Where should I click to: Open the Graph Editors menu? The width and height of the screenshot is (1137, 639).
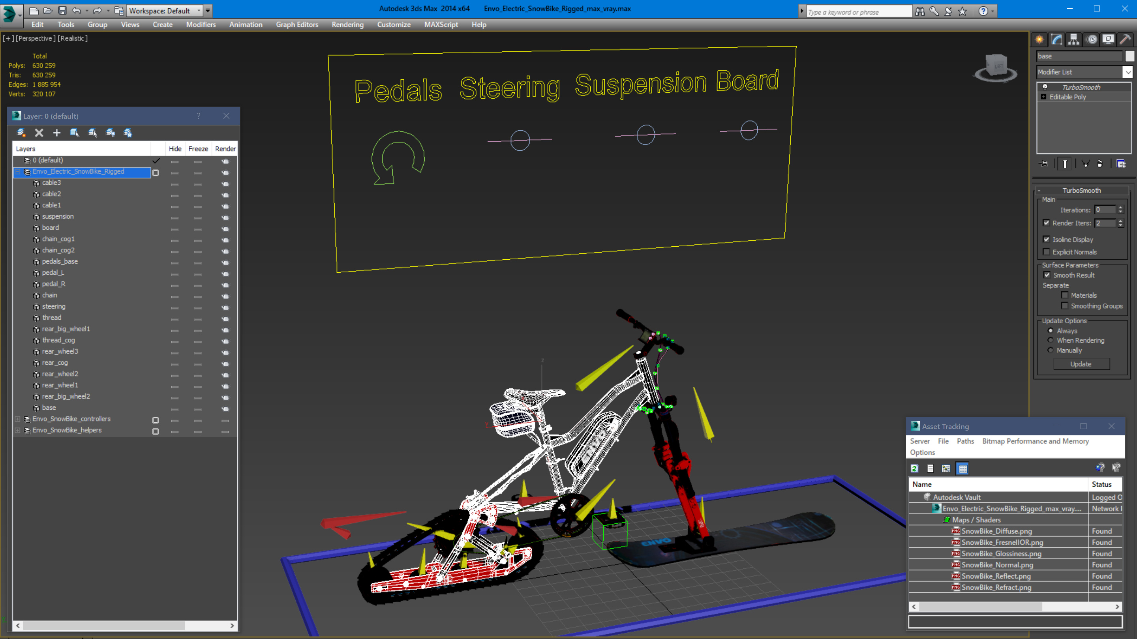[297, 25]
